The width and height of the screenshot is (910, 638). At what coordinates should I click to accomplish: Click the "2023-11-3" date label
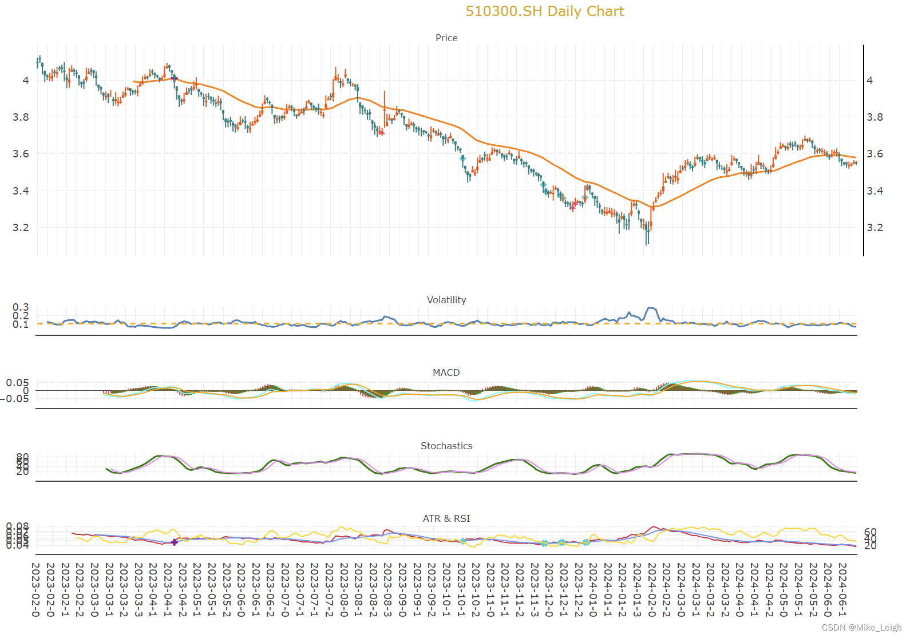pyautogui.click(x=534, y=590)
